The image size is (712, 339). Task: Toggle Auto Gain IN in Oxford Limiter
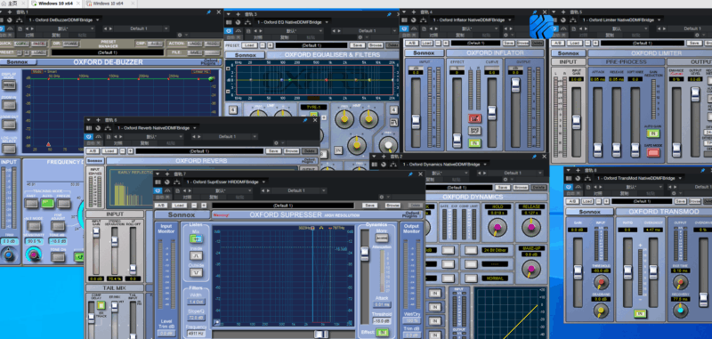click(x=653, y=133)
